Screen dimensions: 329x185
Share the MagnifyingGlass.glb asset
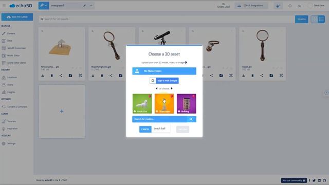(x=111, y=76)
